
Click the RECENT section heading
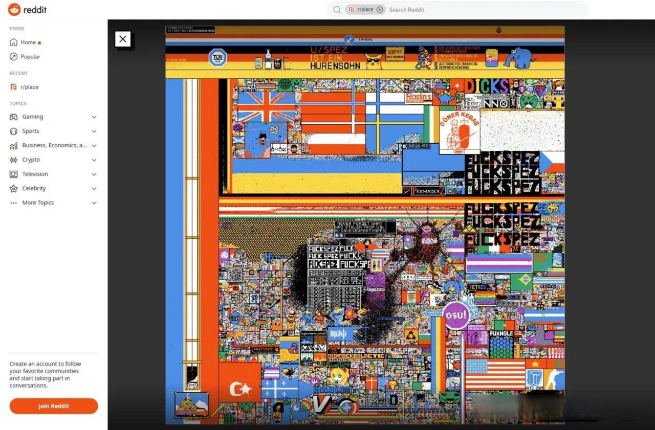click(x=18, y=74)
